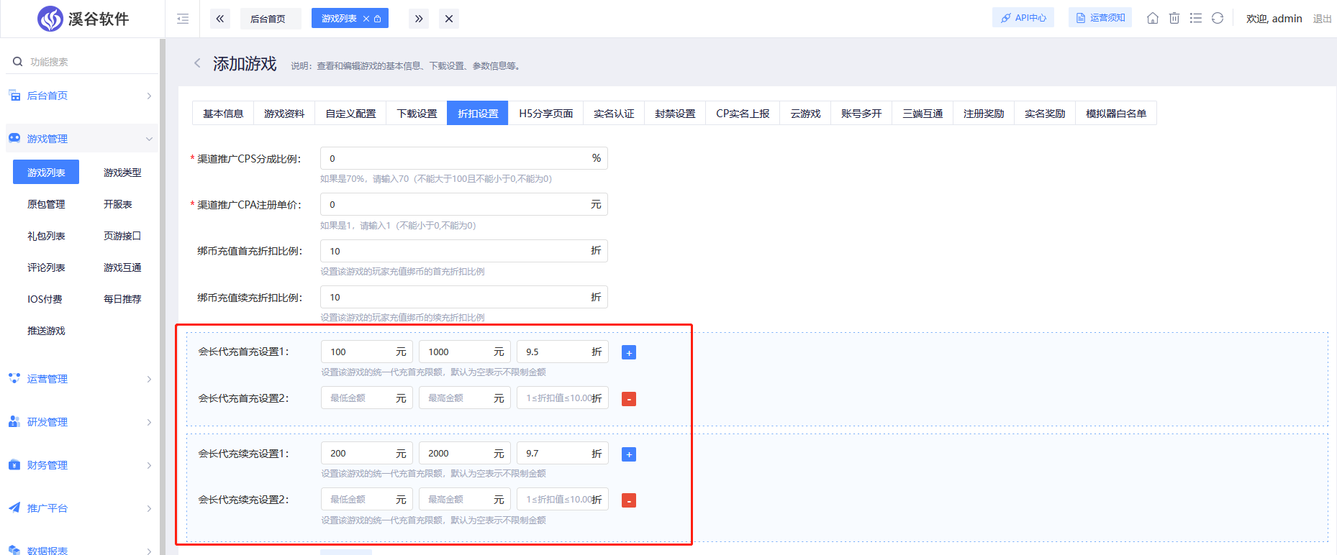The width and height of the screenshot is (1337, 555).
Task: Select the 基本信息 tab
Action: tap(223, 114)
